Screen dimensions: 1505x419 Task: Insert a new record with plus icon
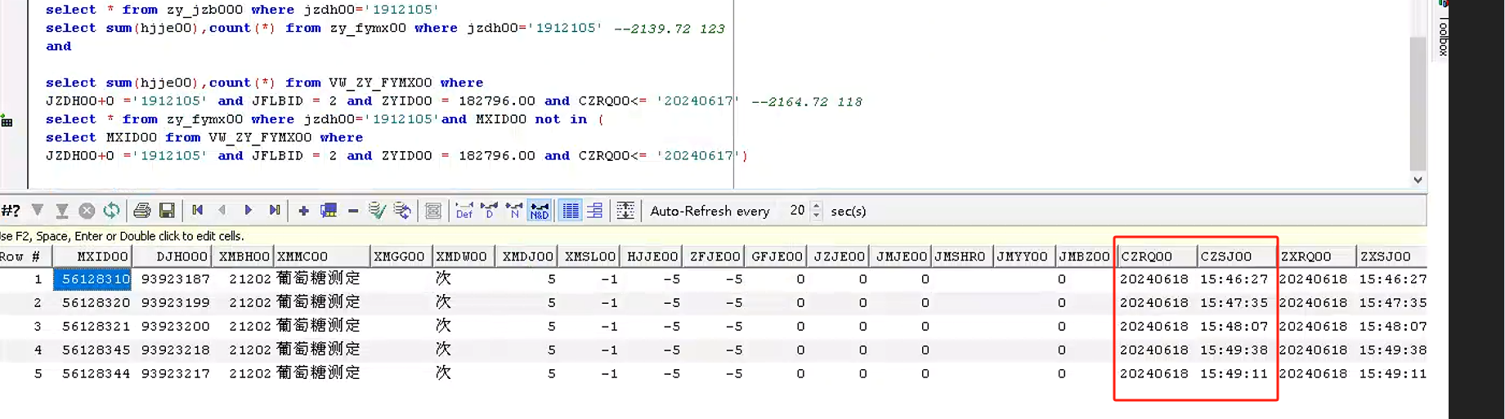point(303,211)
